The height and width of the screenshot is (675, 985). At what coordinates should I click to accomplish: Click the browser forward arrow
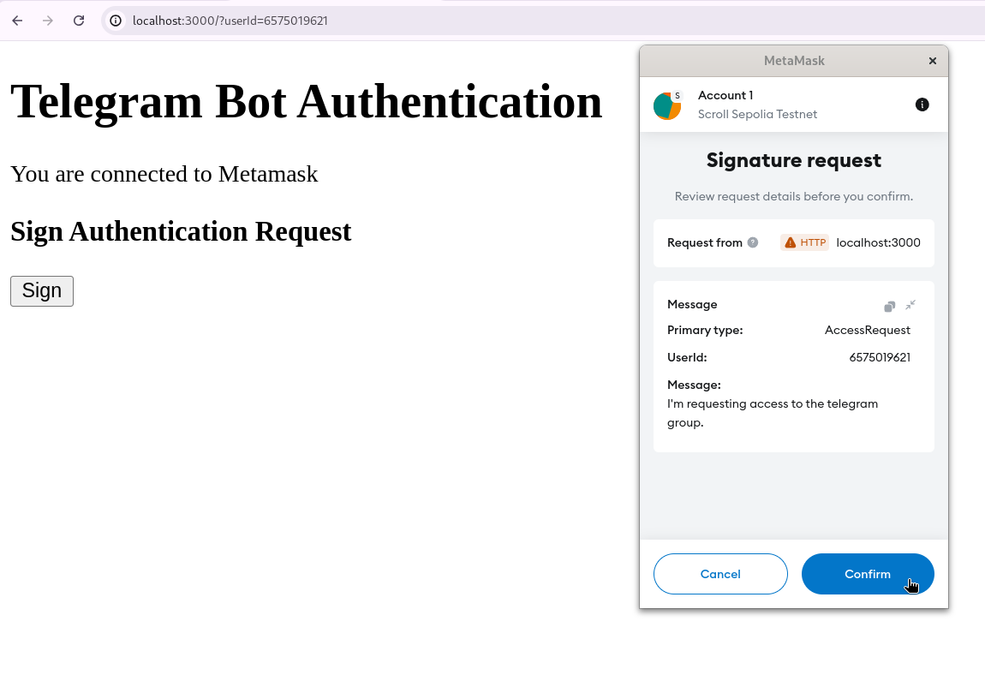point(48,21)
